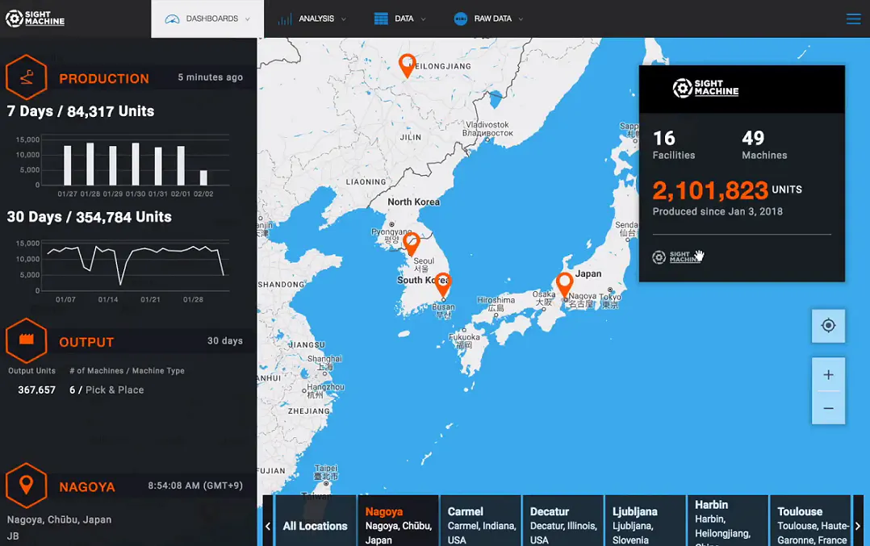The height and width of the screenshot is (546, 870).
Task: Click the Raw Data round icon
Action: click(x=461, y=19)
